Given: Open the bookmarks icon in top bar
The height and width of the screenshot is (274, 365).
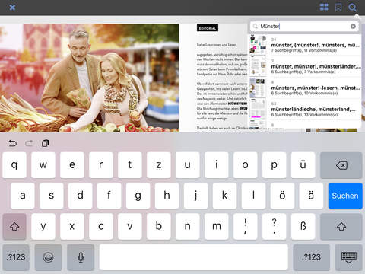Looking at the screenshot, I should tap(338, 8).
